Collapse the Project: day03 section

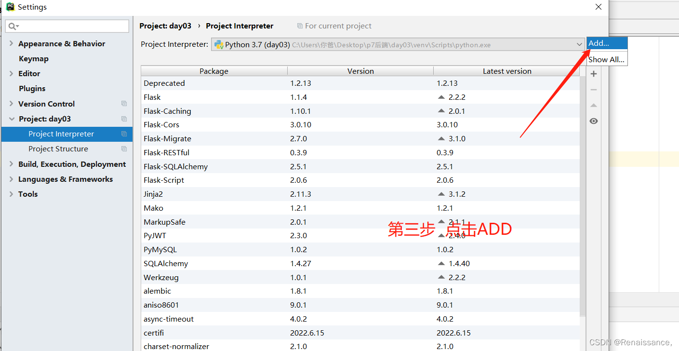[11, 119]
